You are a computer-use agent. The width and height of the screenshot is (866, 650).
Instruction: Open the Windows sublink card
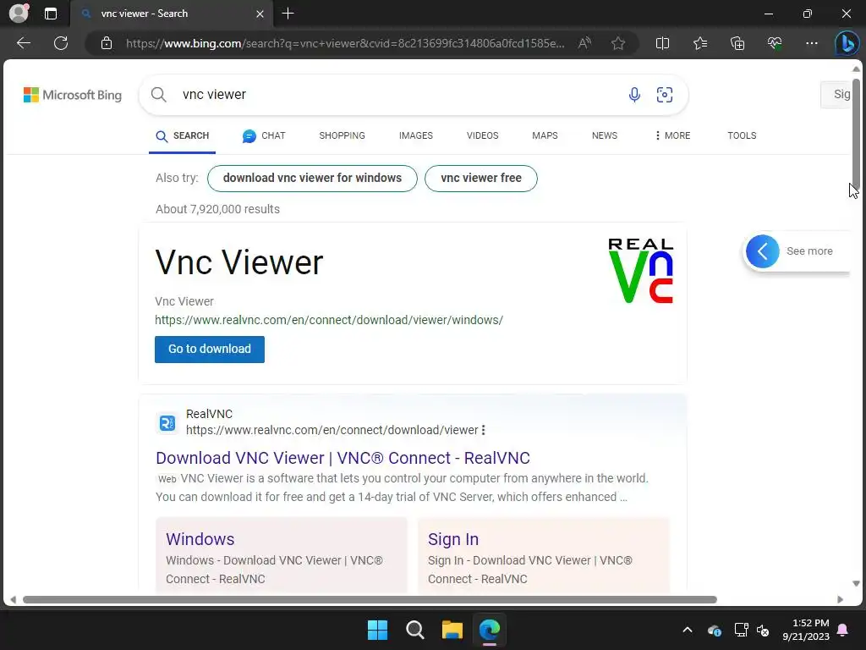[281, 555]
